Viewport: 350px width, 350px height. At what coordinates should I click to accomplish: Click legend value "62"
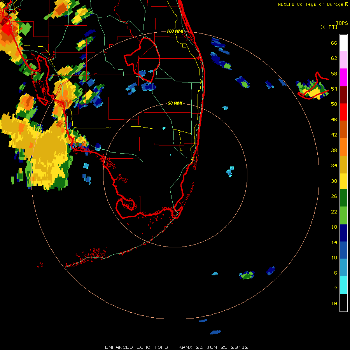334,58
